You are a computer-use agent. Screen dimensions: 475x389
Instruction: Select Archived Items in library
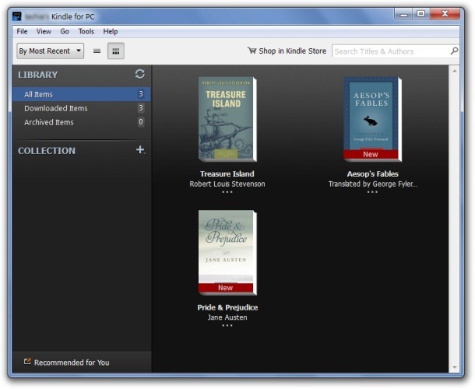tap(81, 122)
